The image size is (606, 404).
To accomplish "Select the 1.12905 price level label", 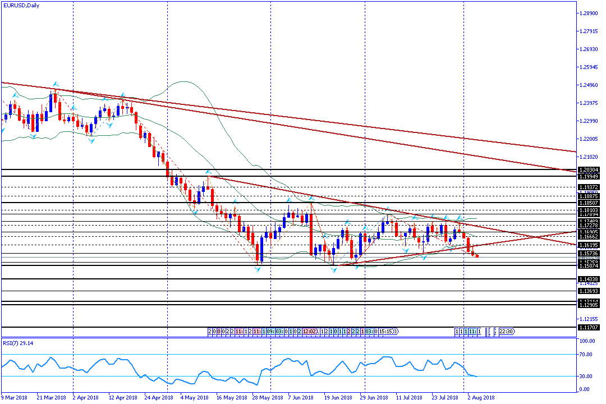I will [x=589, y=305].
